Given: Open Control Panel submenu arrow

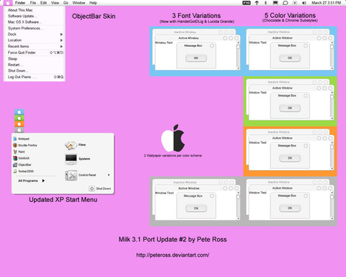Looking at the screenshot, I should [x=109, y=175].
